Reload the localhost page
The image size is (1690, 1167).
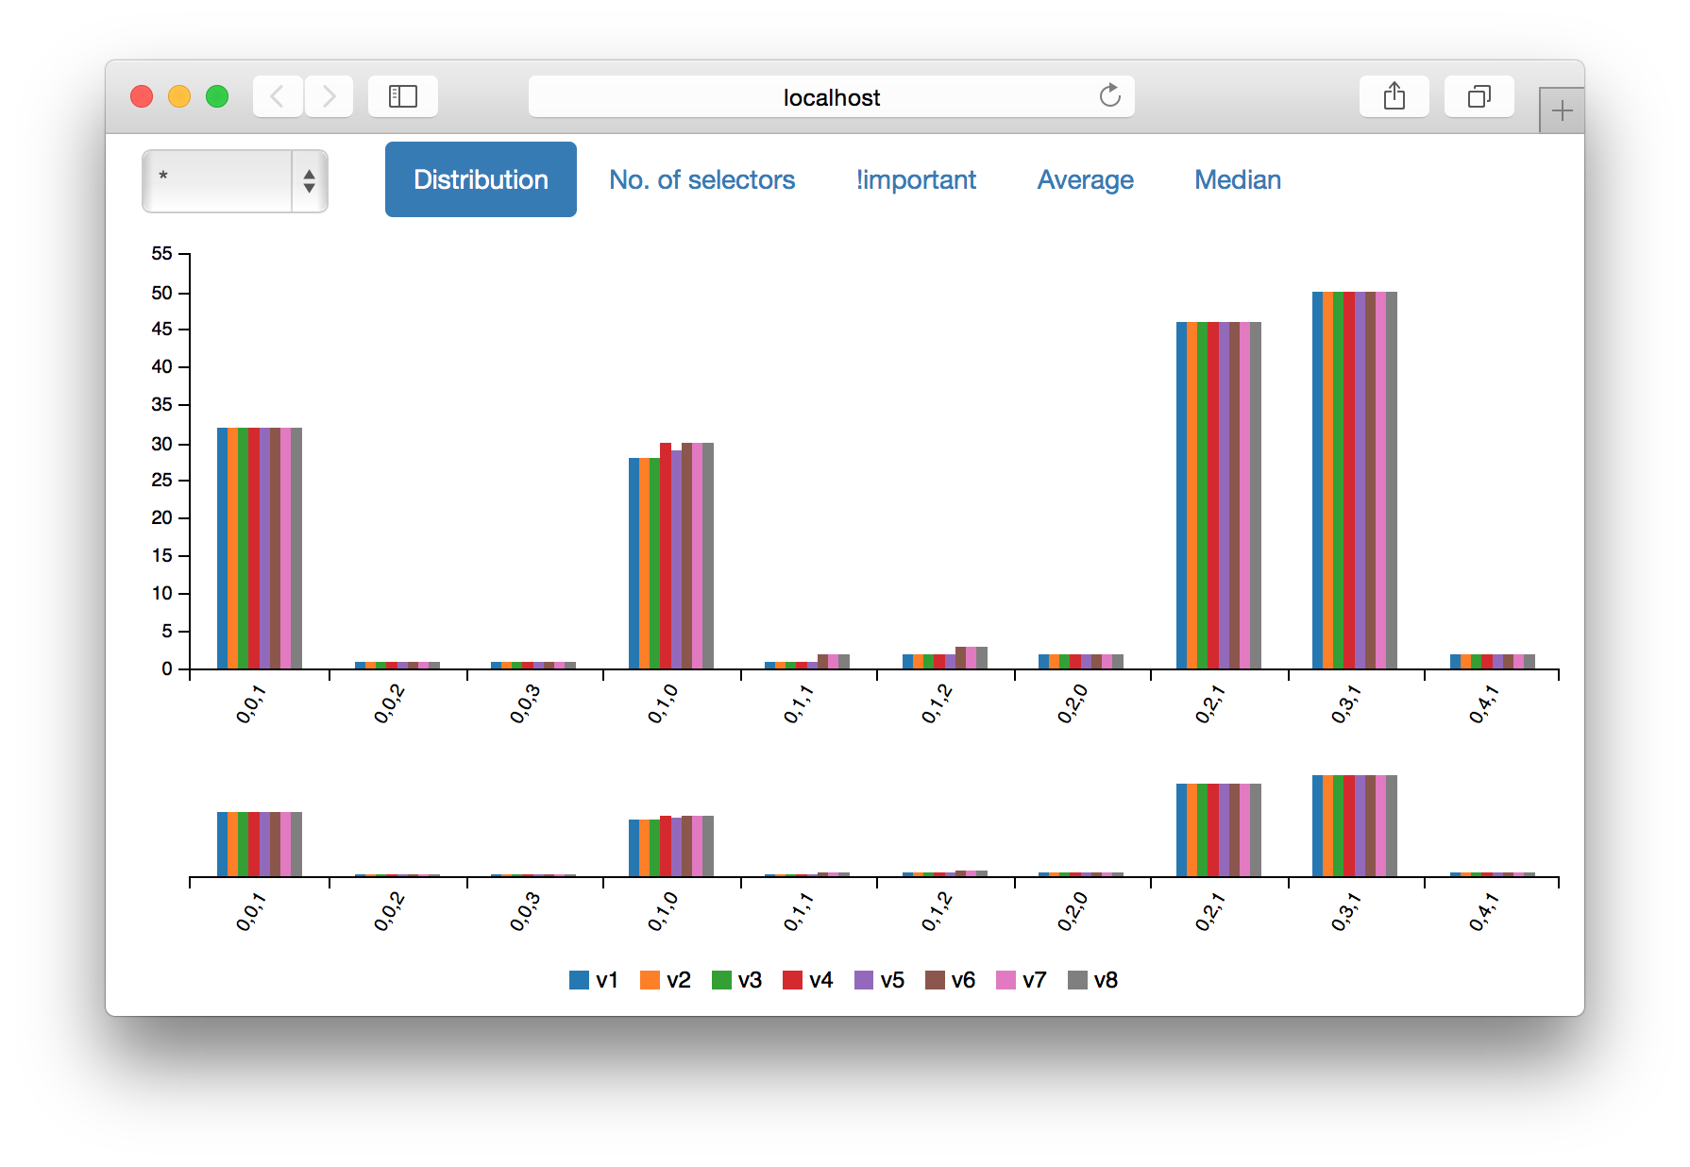[x=1110, y=95]
